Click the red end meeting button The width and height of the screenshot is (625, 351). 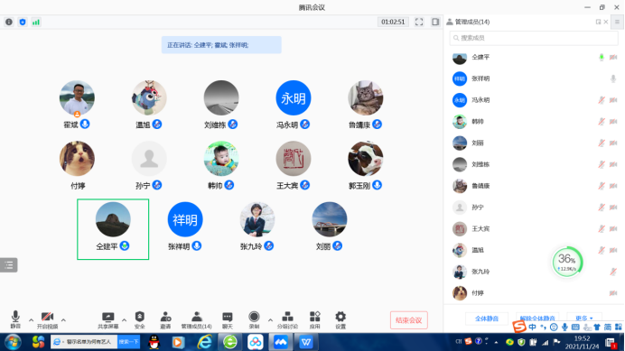click(409, 320)
